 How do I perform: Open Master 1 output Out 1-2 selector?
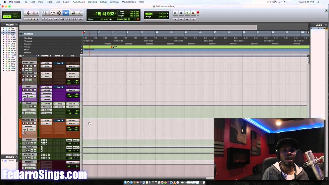pos(72,162)
